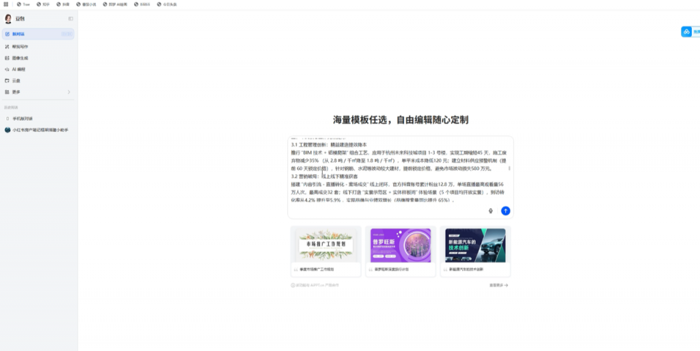Select the 新能源汽车的技术创新 template card
Viewport: 700px width, 351px height.
pyautogui.click(x=475, y=251)
